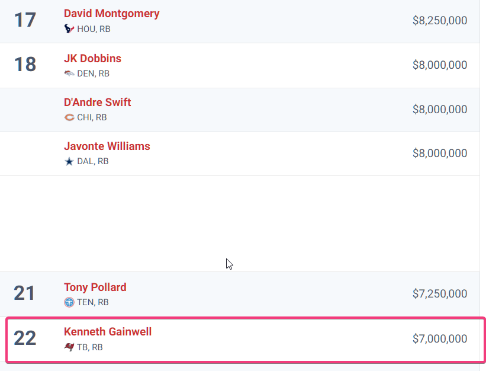Open Javonte Williams player link
Viewport: 486px width, 371px height.
(107, 146)
